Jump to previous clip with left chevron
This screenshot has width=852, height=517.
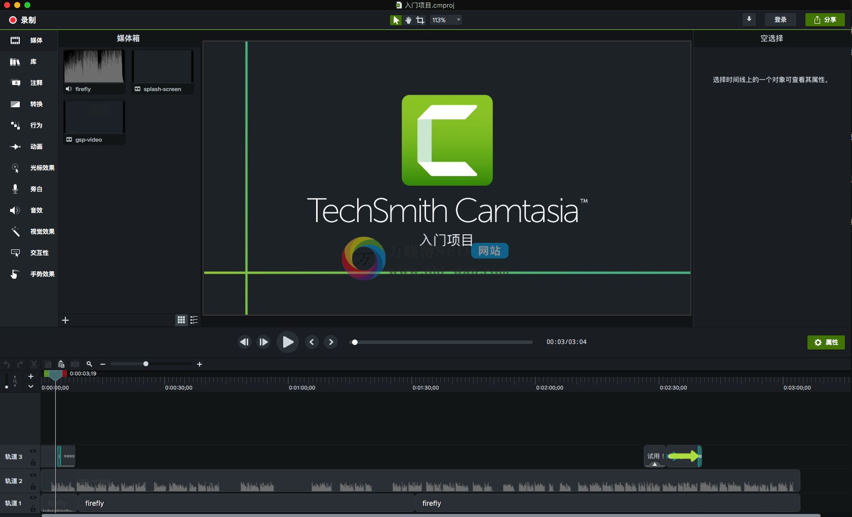312,342
